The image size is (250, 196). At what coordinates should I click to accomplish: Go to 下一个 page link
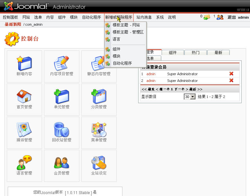[x=180, y=89]
